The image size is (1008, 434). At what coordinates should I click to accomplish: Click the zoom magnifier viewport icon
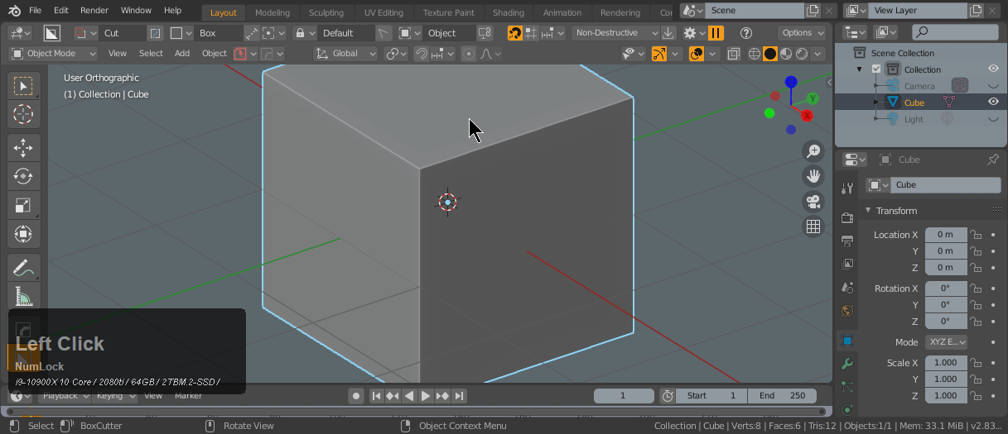813,150
